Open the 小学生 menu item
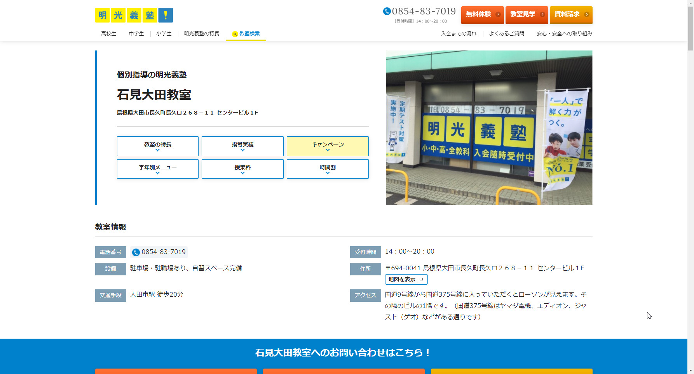Screen dimensions: 694x374 (164, 34)
